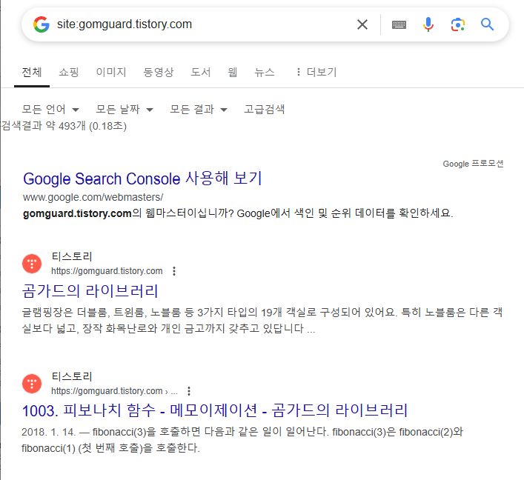Image resolution: width=524 pixels, height=480 pixels.
Task: Start voice search with microphone icon
Action: (428, 24)
